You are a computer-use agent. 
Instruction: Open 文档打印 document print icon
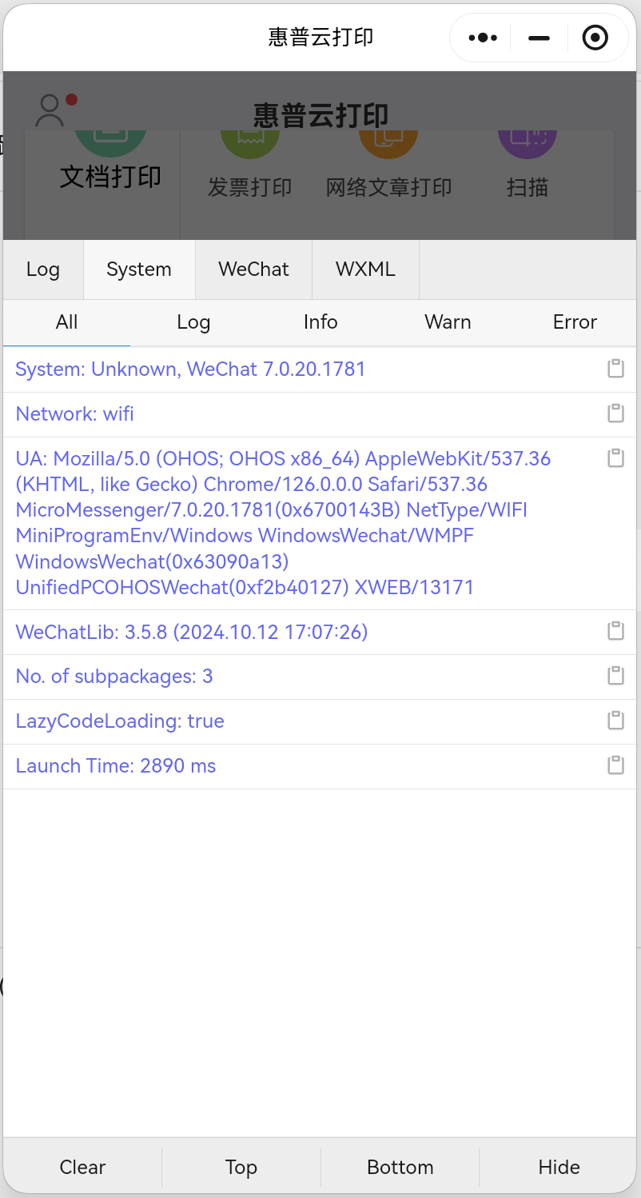(x=110, y=144)
